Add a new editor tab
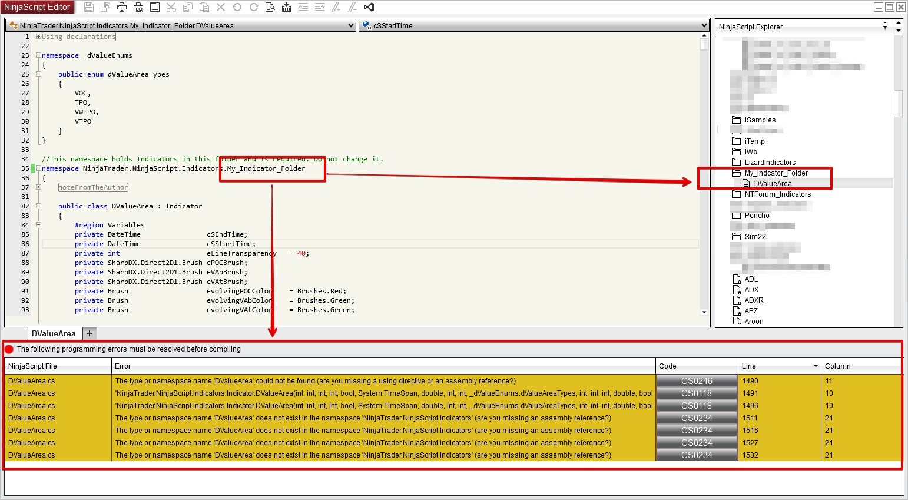Image resolution: width=908 pixels, height=500 pixels. (90, 333)
